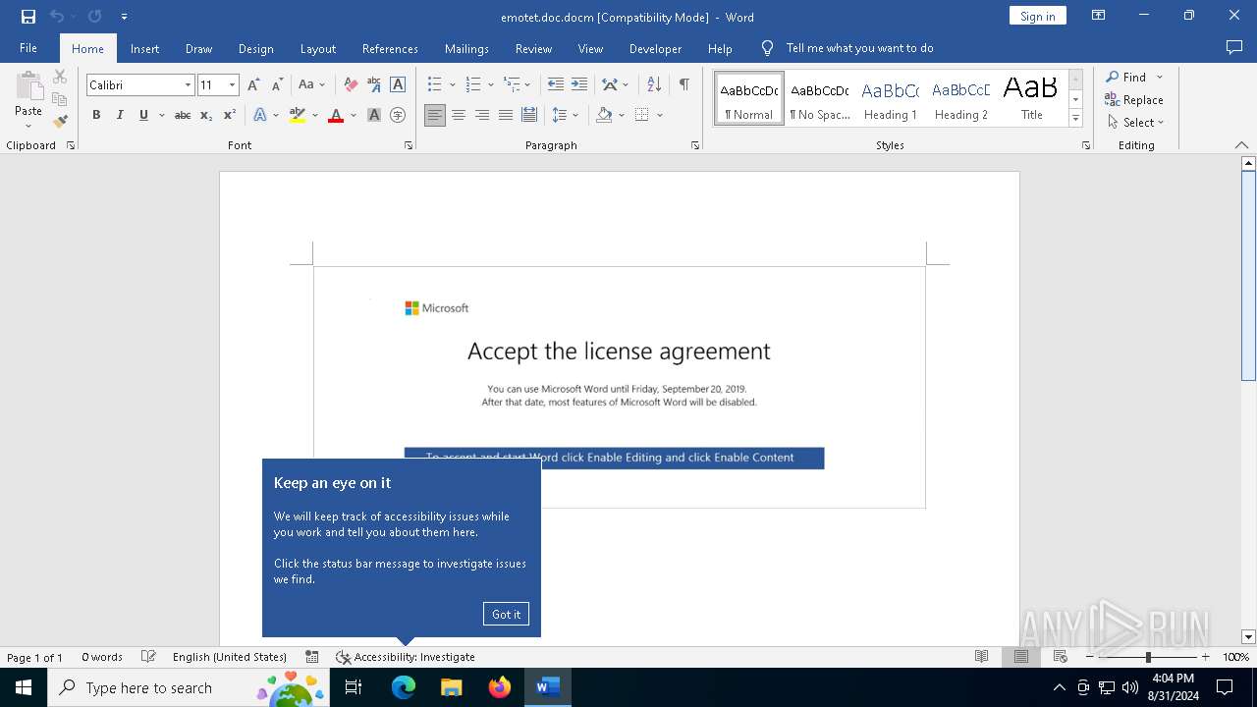Screen dimensions: 1257x707
Task: Click the zoom slider handle
Action: [1148, 657]
